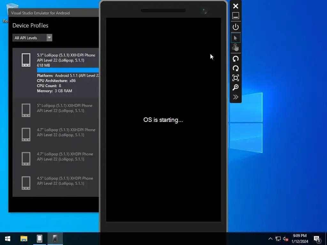Select the 4.7" Lollipop XXHDPI Phone profile
The width and height of the screenshot is (327, 245).
(x=56, y=134)
